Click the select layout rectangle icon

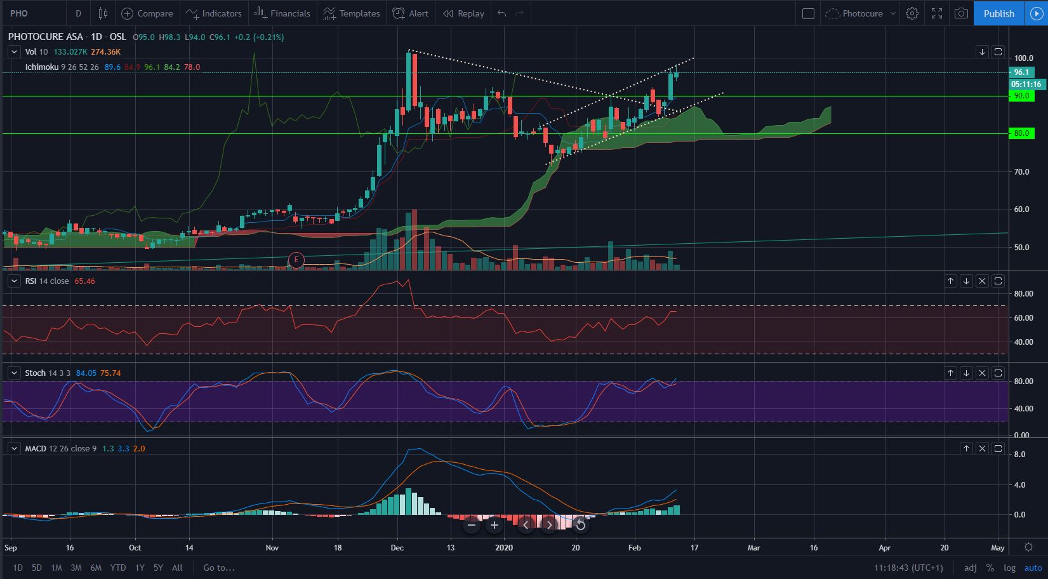click(808, 13)
